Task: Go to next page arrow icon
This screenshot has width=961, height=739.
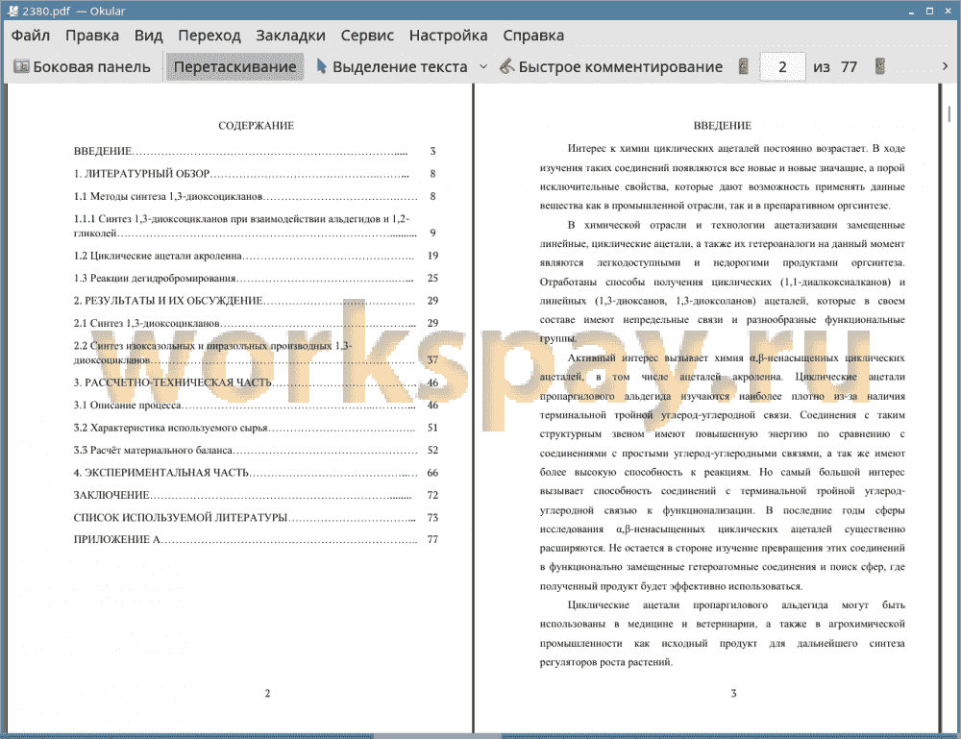Action: coord(880,66)
